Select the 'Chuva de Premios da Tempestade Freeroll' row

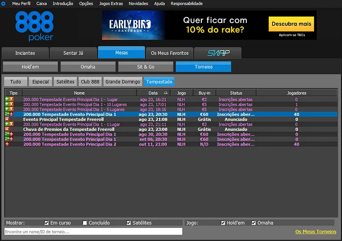click(171, 129)
